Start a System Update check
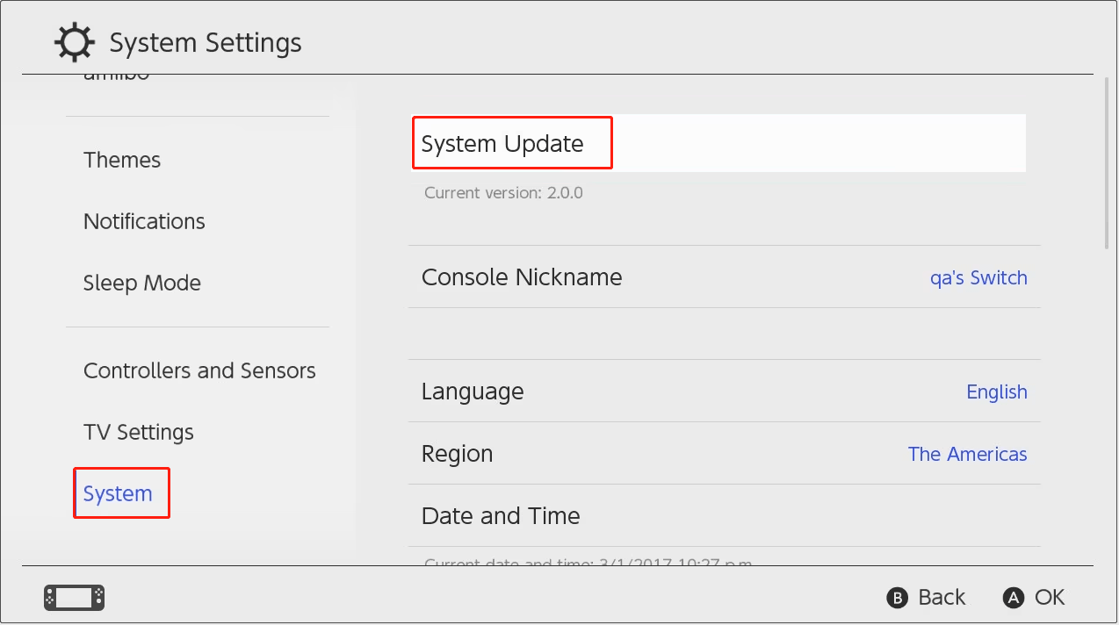 512,142
